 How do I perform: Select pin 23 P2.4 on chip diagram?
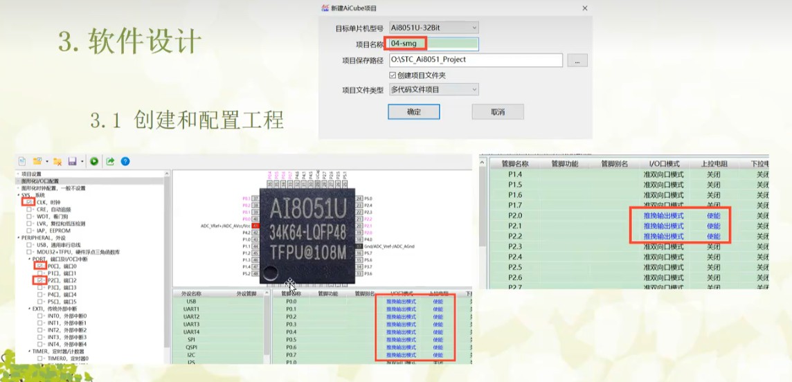click(359, 206)
